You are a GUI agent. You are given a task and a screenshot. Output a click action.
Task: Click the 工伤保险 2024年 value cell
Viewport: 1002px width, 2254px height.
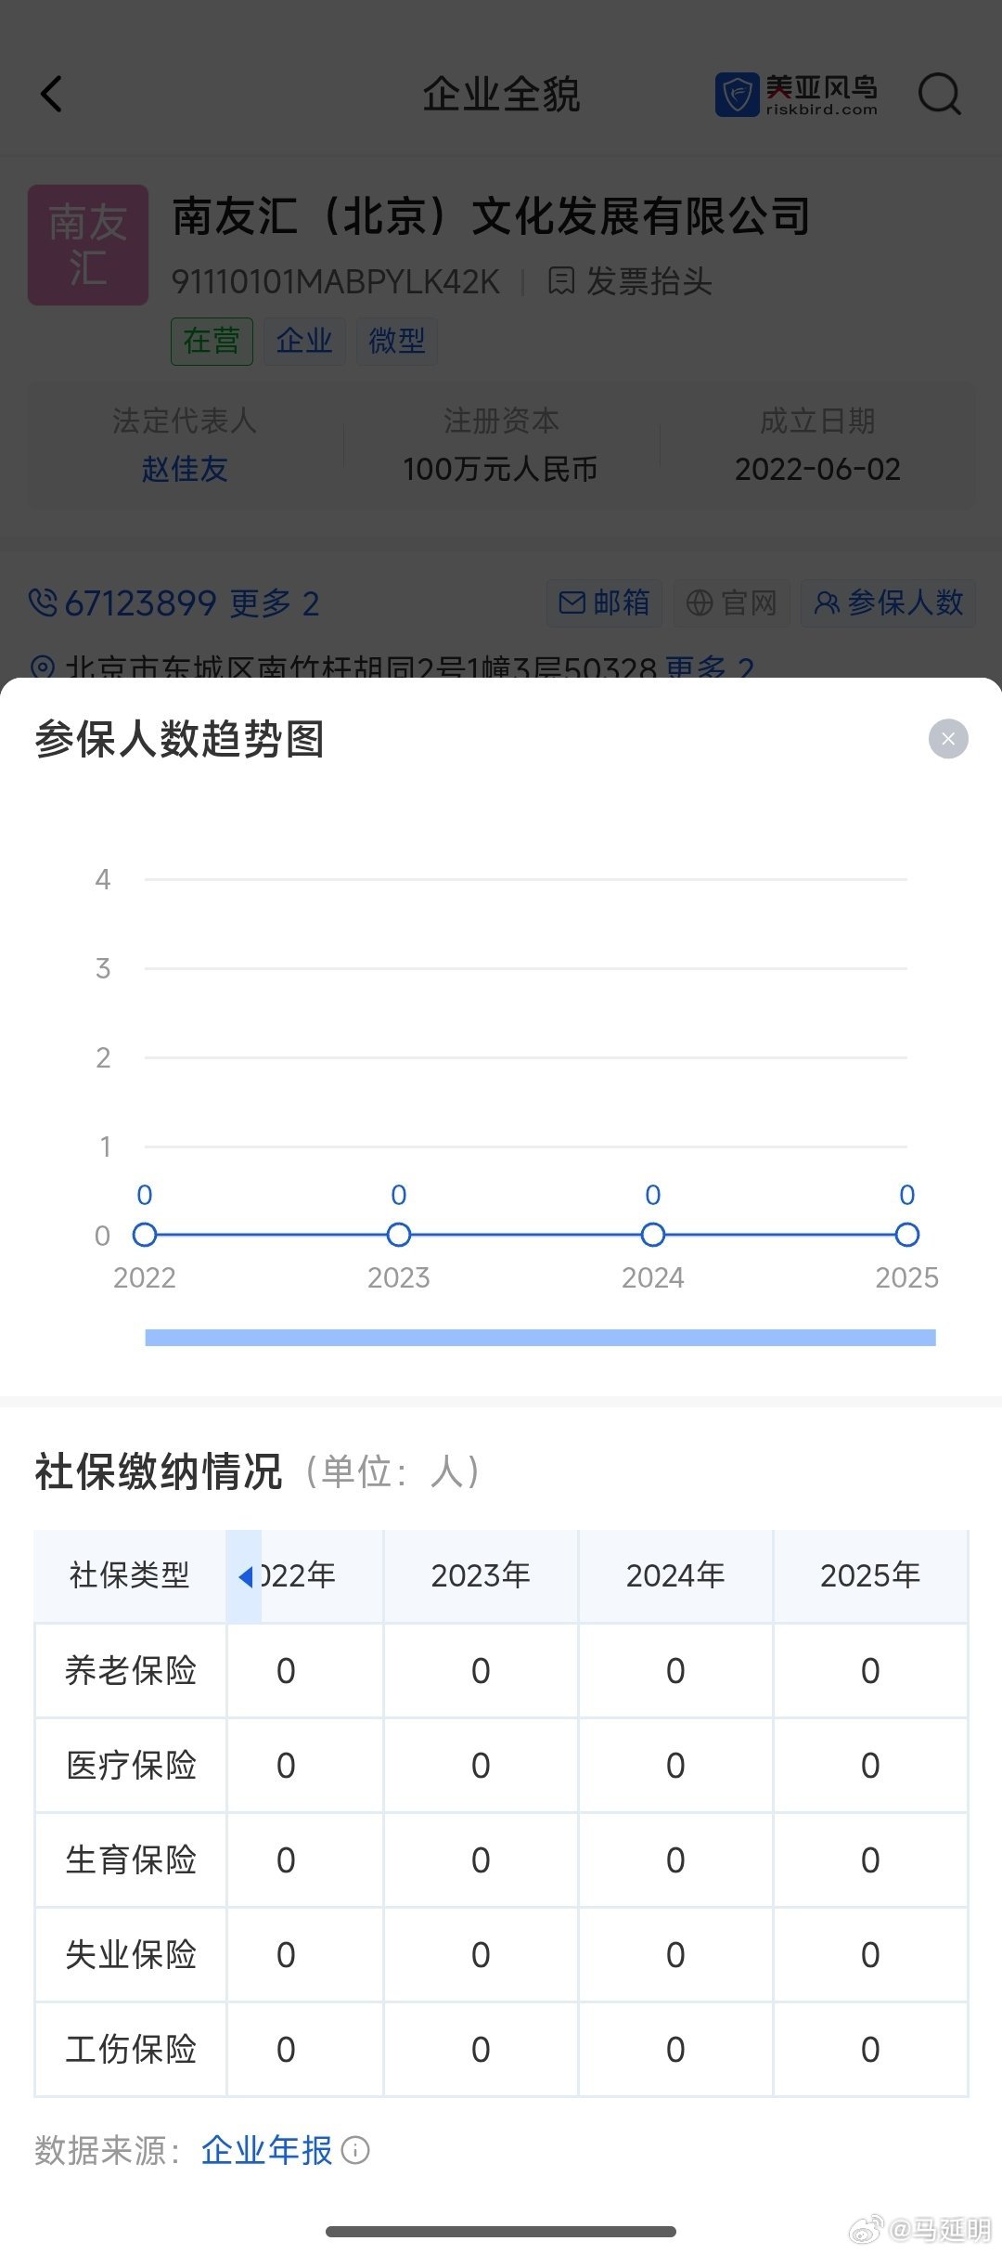675,2050
